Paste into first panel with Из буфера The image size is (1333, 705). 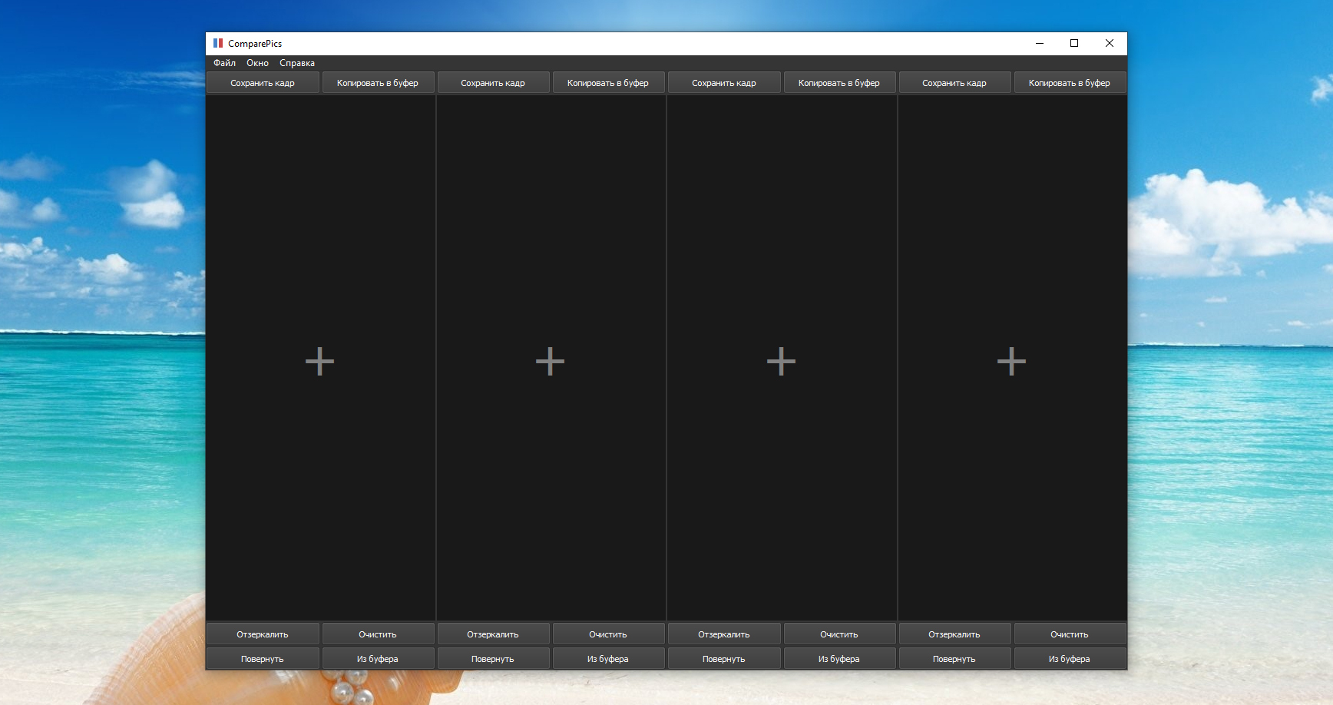[378, 659]
